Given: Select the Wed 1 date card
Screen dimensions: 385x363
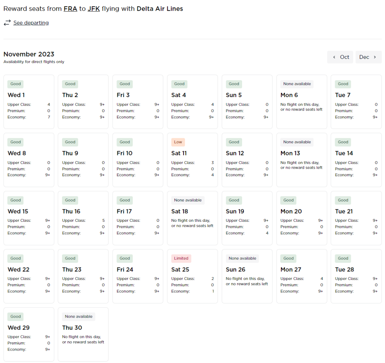Looking at the screenshot, I should pos(29,102).
